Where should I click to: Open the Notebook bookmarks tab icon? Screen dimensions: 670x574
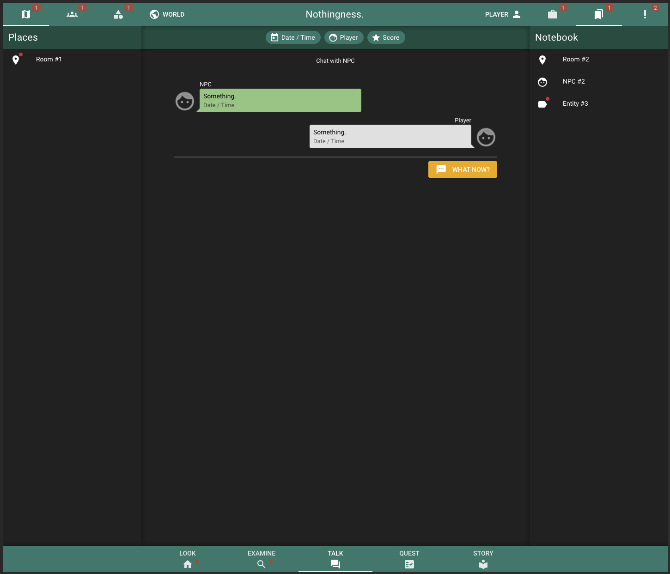pyautogui.click(x=599, y=14)
